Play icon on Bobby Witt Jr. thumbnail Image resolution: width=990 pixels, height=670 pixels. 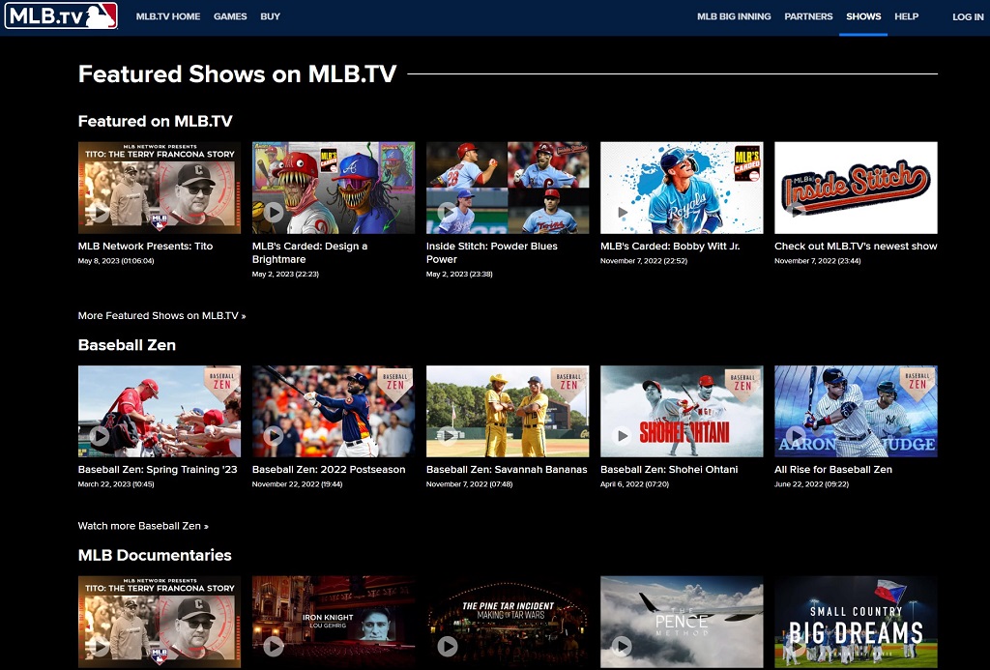pyautogui.click(x=622, y=212)
